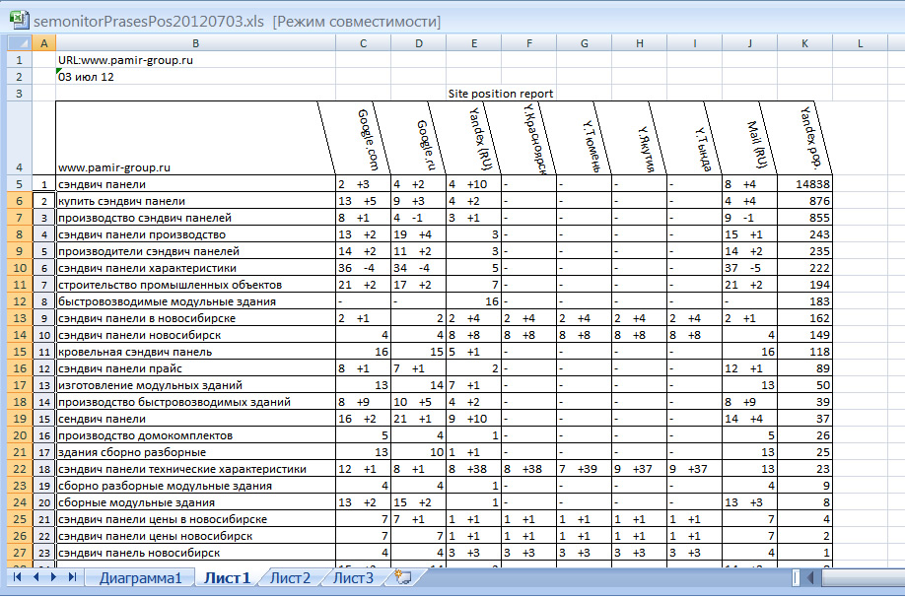Select column K header
This screenshot has width=905, height=597.
[x=805, y=43]
